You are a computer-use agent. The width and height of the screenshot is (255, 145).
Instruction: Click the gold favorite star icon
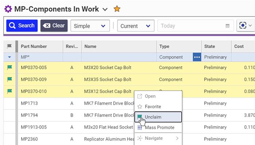(x=117, y=9)
